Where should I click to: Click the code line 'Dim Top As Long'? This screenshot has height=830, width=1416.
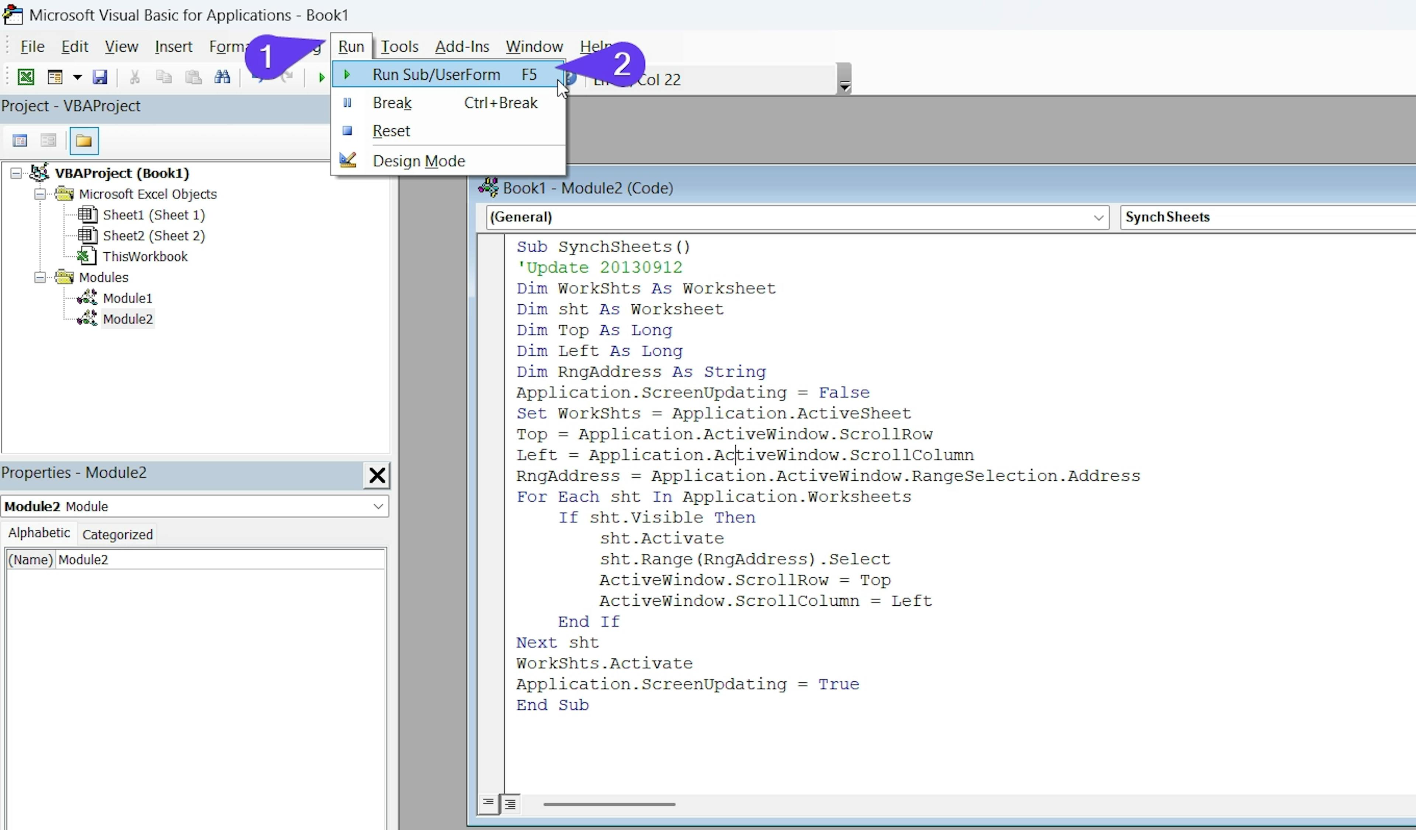tap(594, 330)
